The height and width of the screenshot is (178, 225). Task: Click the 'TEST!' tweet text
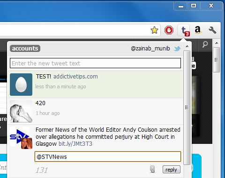tap(44, 77)
